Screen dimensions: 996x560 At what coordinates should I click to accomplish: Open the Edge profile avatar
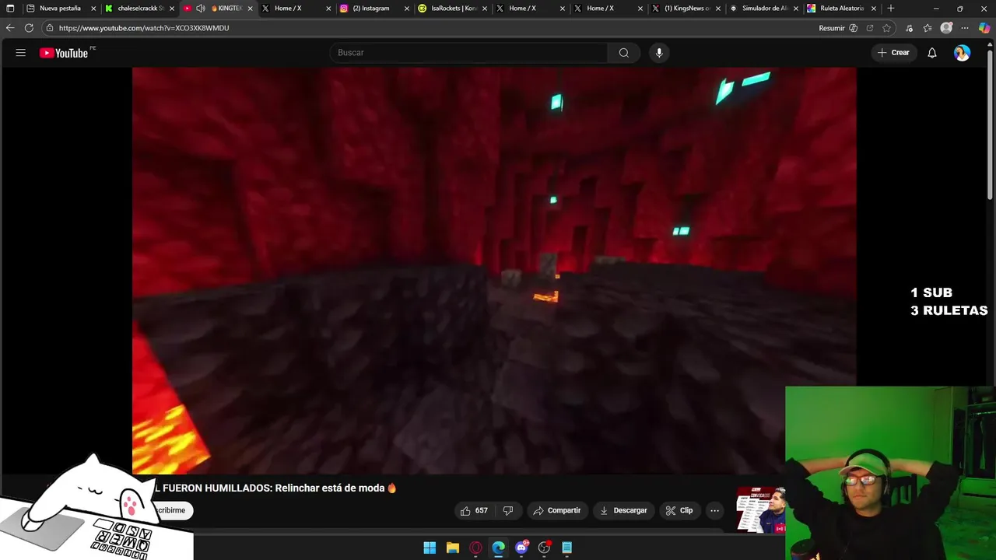pyautogui.click(x=946, y=28)
